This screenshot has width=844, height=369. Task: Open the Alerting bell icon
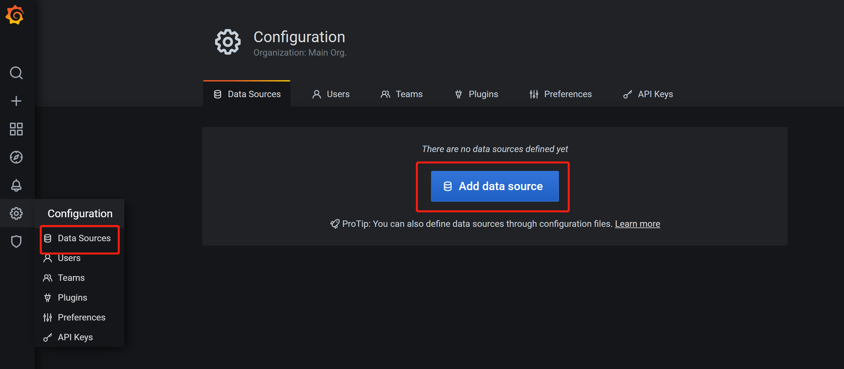pos(16,185)
